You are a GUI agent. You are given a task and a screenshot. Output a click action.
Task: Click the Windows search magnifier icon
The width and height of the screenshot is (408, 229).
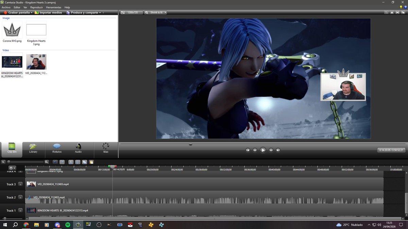click(x=15, y=225)
